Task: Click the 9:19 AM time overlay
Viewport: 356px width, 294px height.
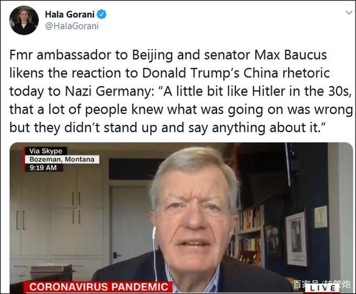Action: pyautogui.click(x=43, y=168)
